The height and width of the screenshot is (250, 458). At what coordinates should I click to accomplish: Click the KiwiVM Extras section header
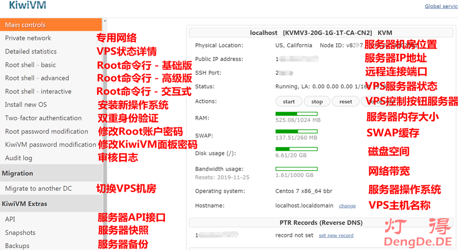click(x=51, y=203)
